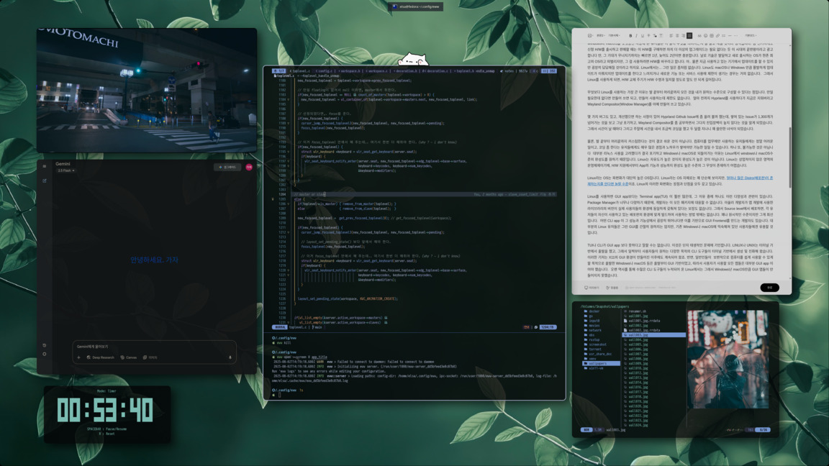Click the Motomachi street video window
This screenshot has width=829, height=466.
click(x=147, y=90)
